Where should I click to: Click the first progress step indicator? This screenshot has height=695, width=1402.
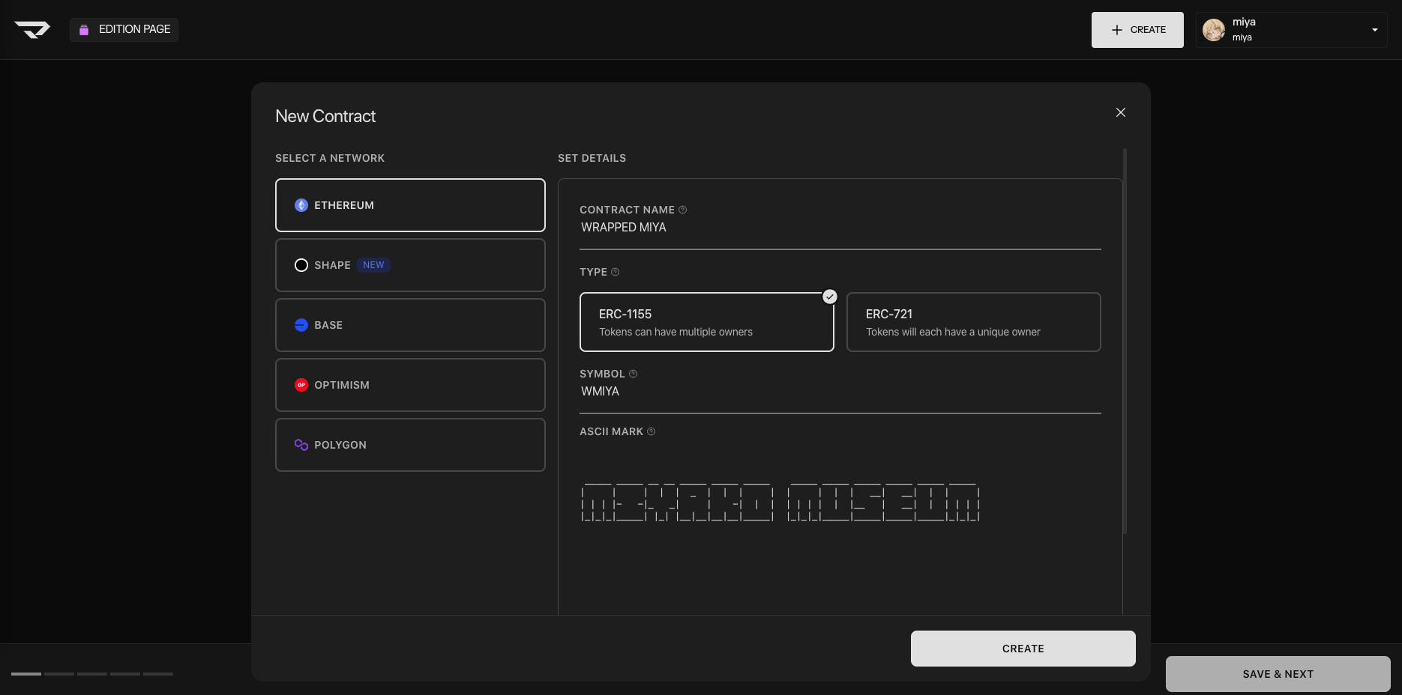(26, 674)
